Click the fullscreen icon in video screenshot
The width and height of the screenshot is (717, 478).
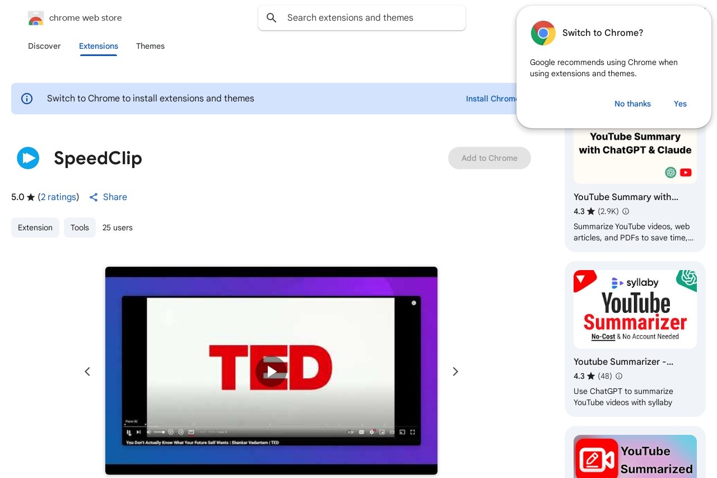tap(413, 432)
